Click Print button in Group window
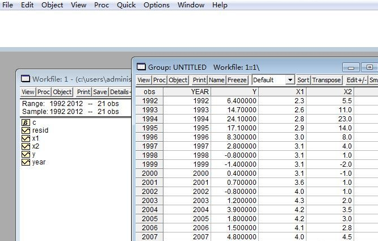This screenshot has height=241, width=378. 199,80
